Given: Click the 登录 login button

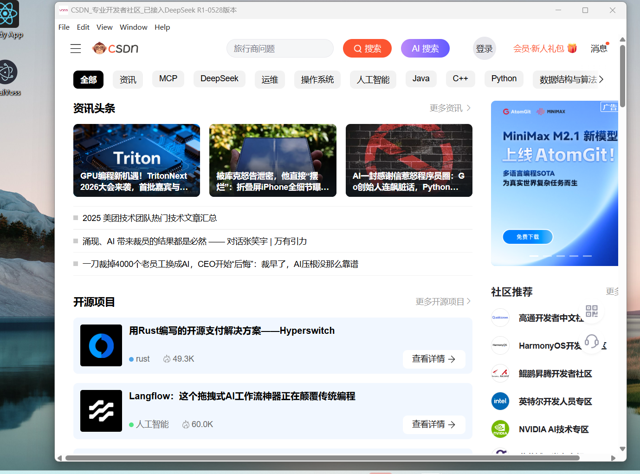Looking at the screenshot, I should point(484,48).
